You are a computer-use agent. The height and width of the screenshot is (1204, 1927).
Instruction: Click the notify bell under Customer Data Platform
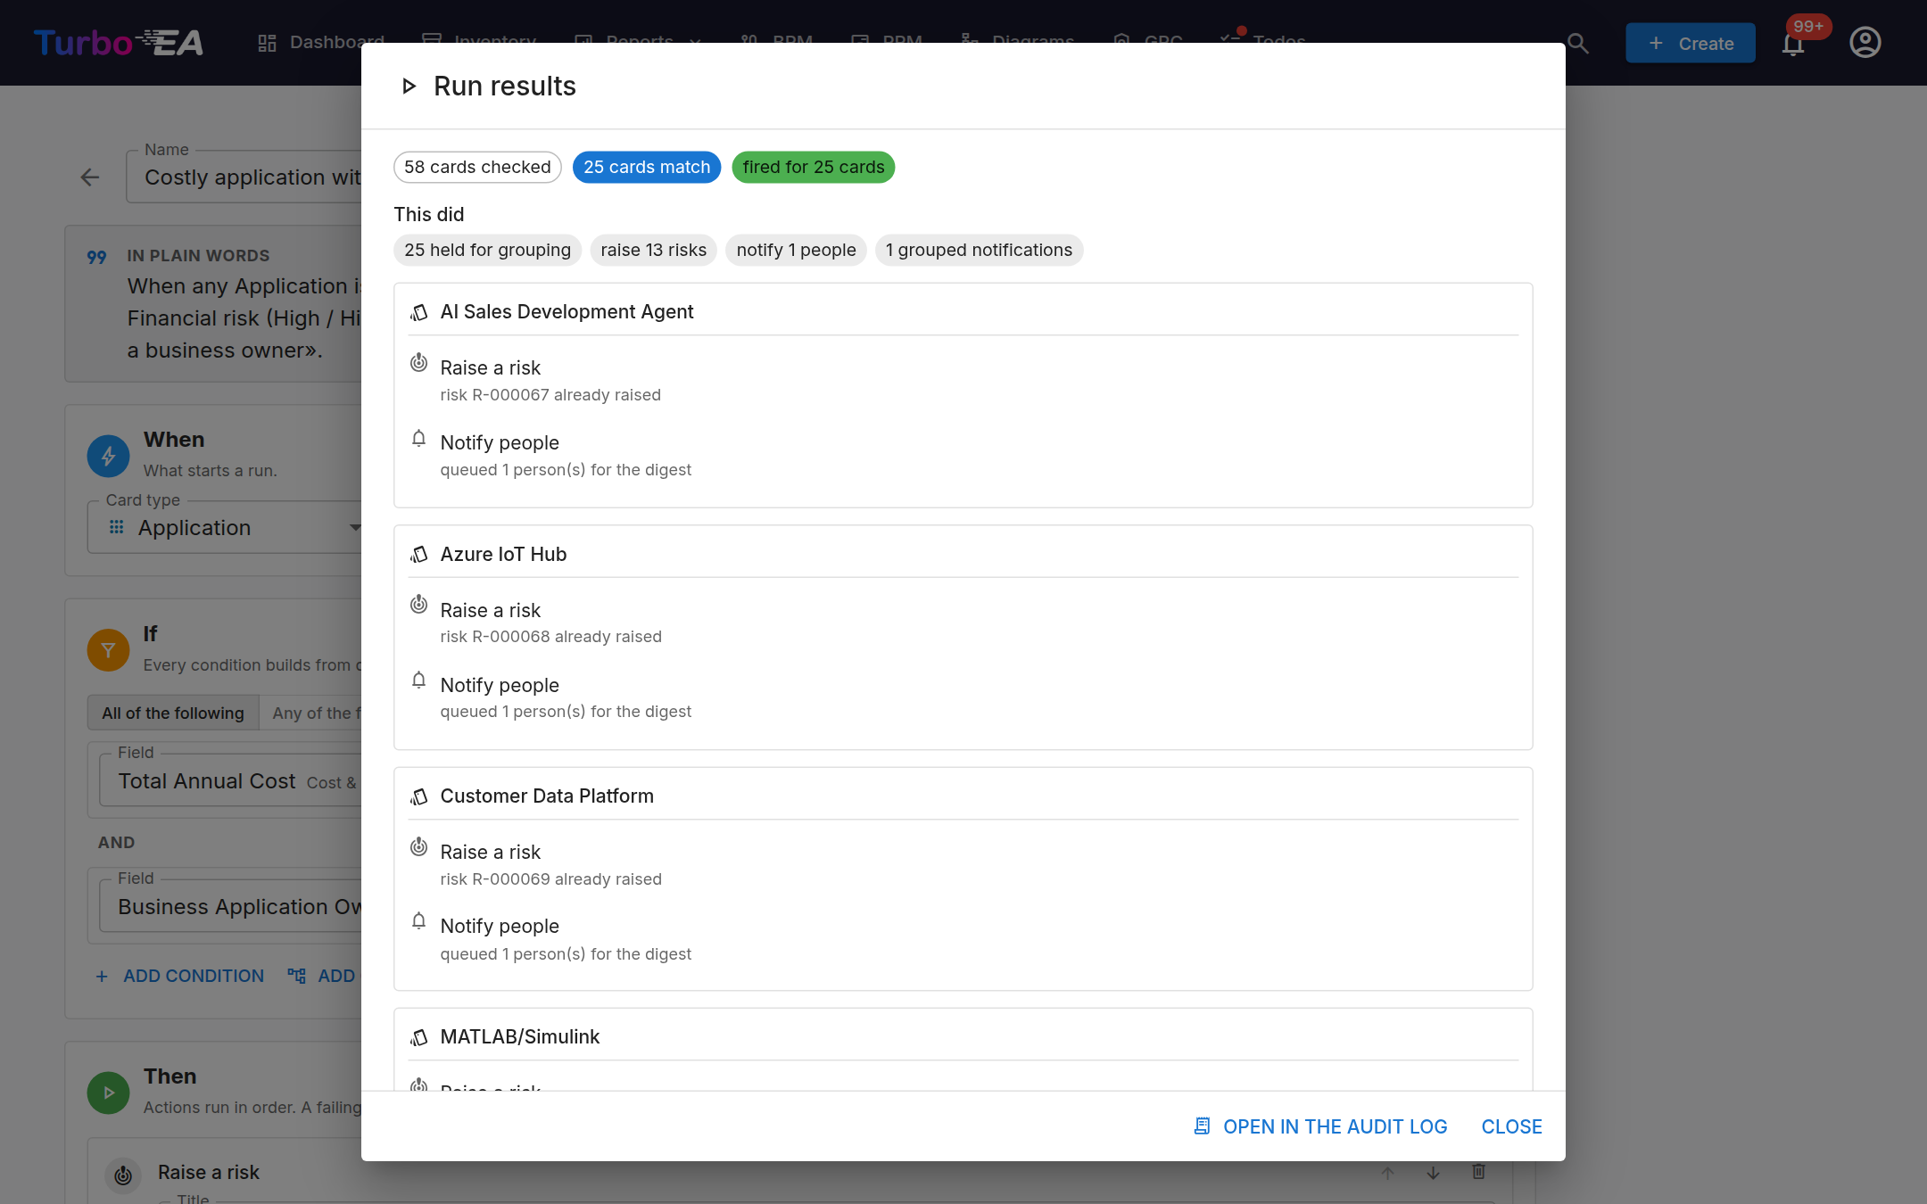click(418, 921)
